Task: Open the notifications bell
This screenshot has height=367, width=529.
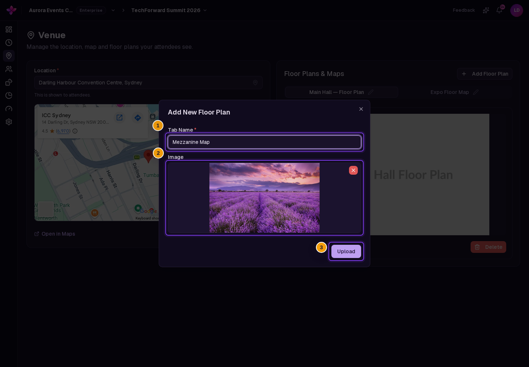Action: tap(499, 10)
